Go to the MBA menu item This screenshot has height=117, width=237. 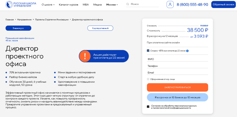pos(85,5)
